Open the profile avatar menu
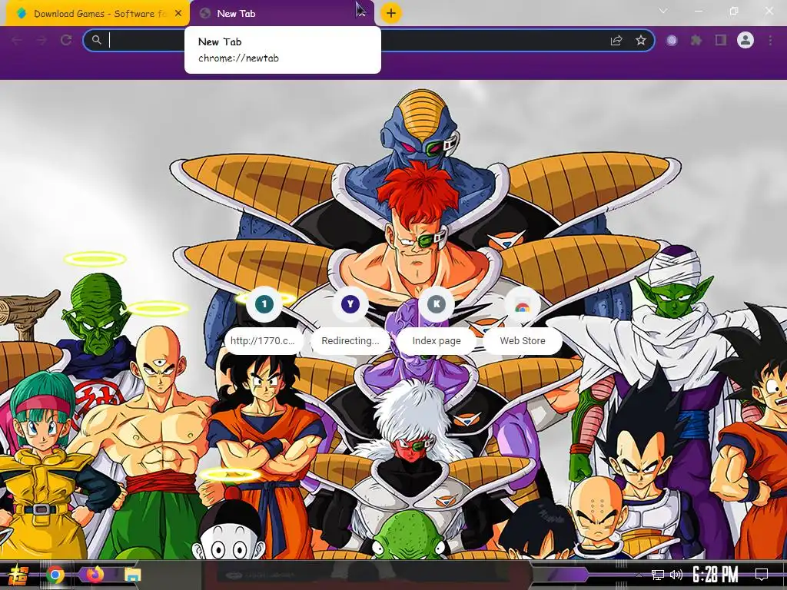 coord(745,40)
